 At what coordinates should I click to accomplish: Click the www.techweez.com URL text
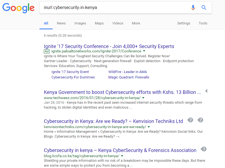click(92, 98)
